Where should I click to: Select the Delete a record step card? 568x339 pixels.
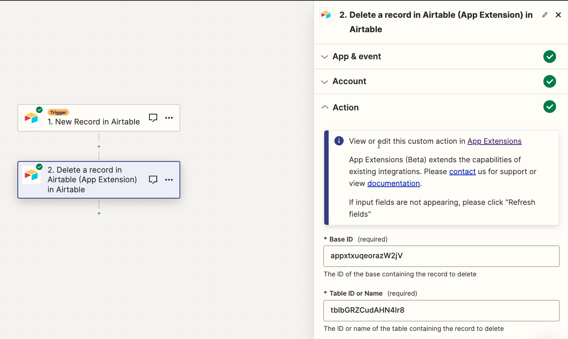(x=99, y=180)
